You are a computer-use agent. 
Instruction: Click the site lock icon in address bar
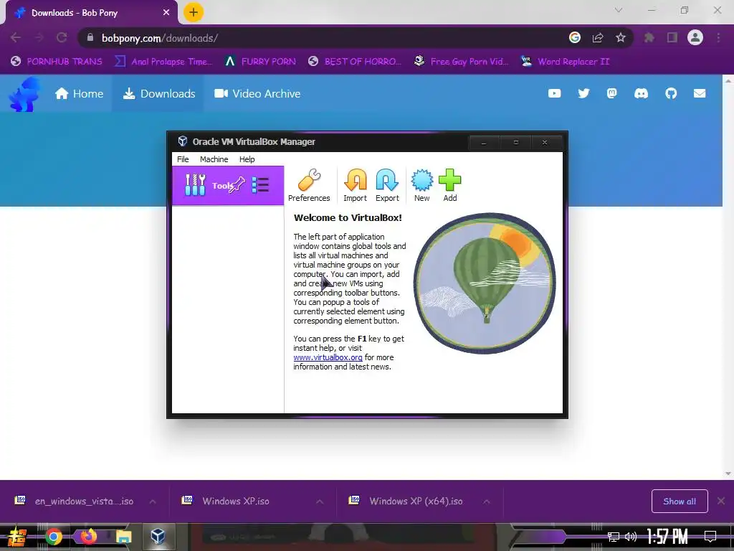coord(90,37)
